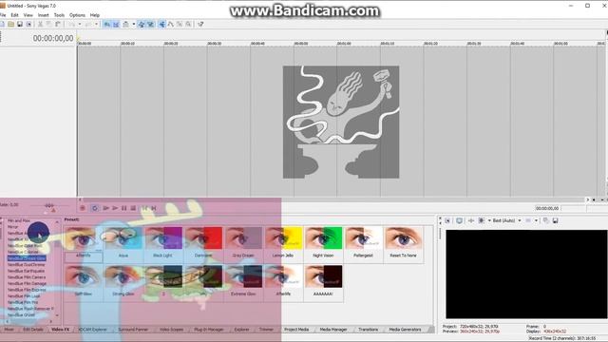
Task: Select the NewBlue Film Camera effect in the list
Action: (x=27, y=277)
